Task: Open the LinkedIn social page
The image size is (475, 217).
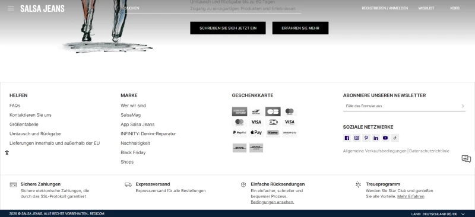Action: [376, 138]
